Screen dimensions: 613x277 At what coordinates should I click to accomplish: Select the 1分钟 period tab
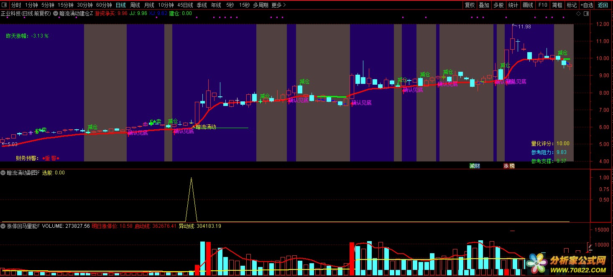click(31, 5)
